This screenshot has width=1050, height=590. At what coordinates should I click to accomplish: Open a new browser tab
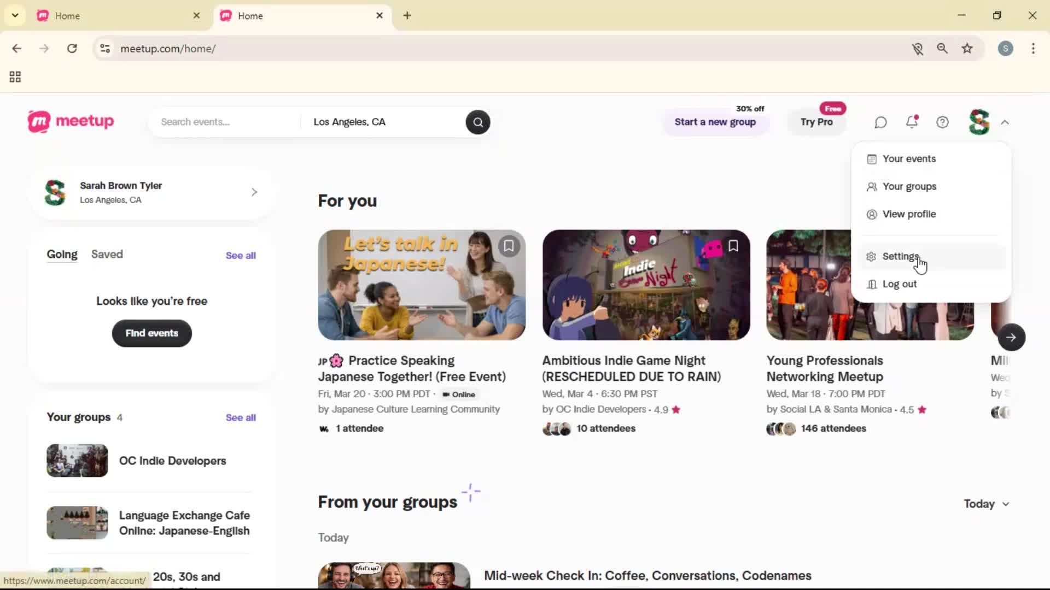(x=407, y=15)
